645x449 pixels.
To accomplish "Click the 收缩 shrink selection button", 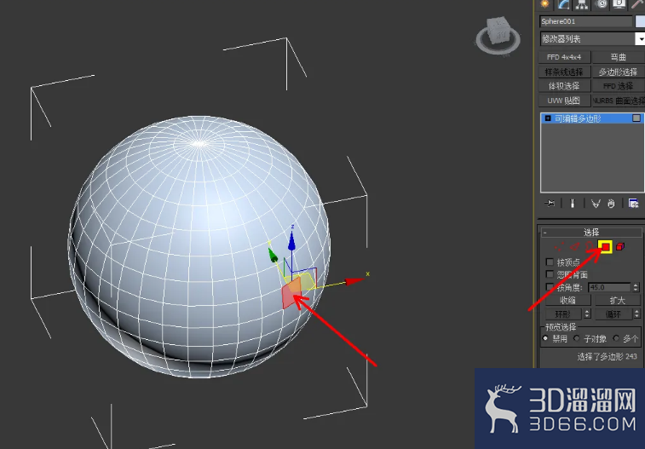I will 567,300.
